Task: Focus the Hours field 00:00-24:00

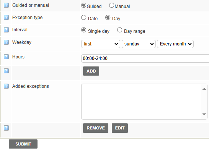Action: click(145, 58)
